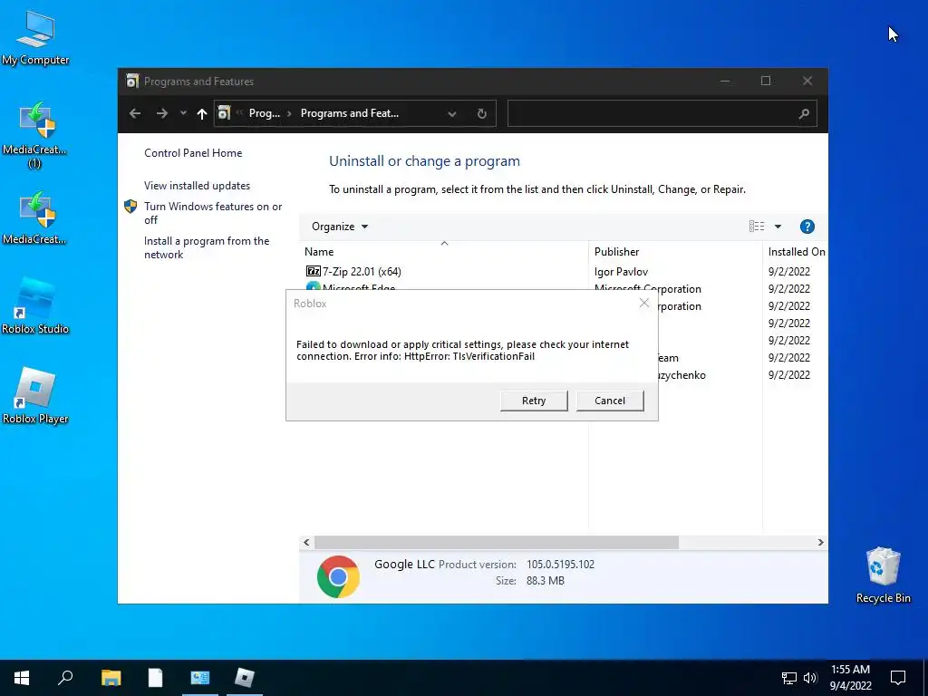Change view using view options icon
The width and height of the screenshot is (928, 696).
coord(757,226)
